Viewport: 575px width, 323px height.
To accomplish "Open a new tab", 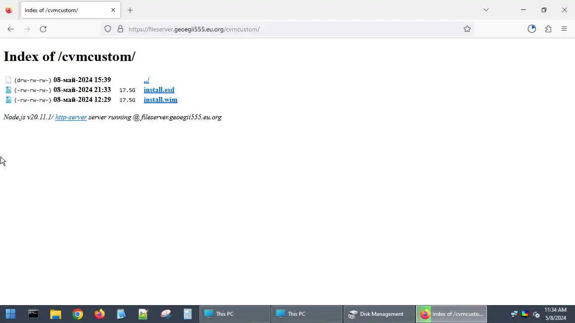I will coord(130,10).
